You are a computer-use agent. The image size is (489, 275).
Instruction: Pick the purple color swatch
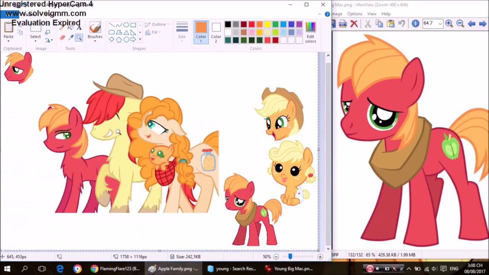(299, 24)
